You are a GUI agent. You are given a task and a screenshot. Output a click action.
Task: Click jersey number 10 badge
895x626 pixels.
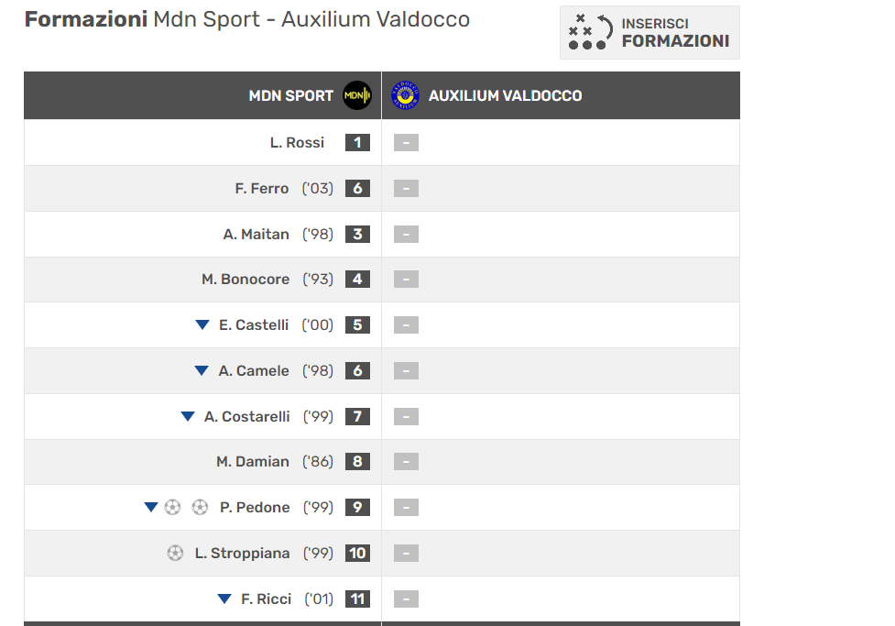tap(357, 553)
